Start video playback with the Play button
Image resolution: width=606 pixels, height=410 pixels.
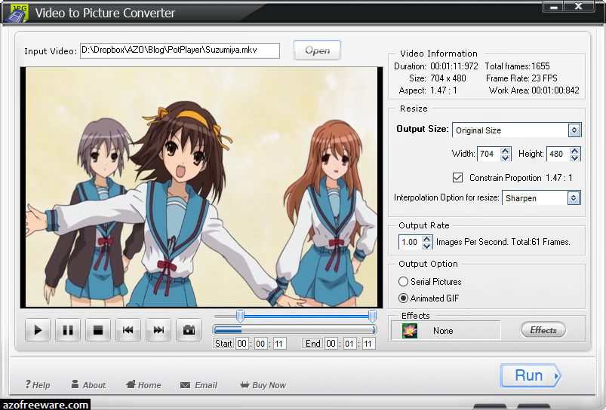(38, 330)
